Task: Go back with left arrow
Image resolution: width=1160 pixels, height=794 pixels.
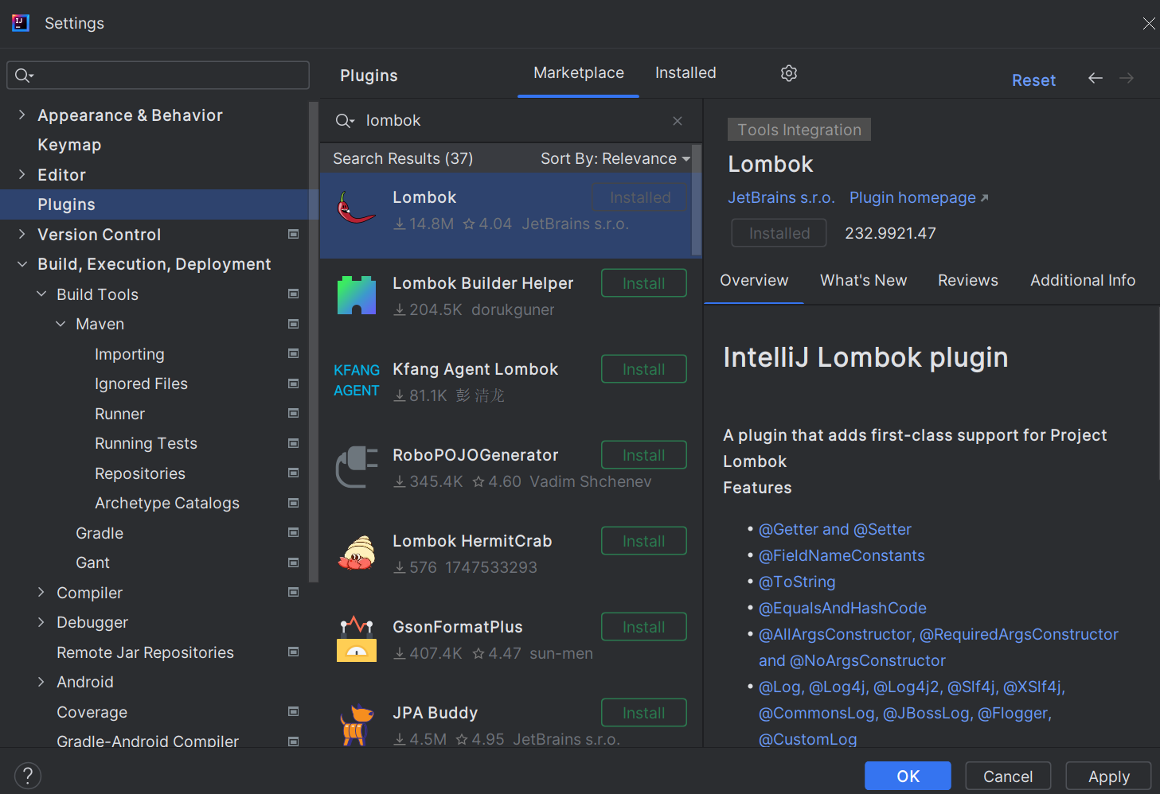Action: pyautogui.click(x=1096, y=78)
